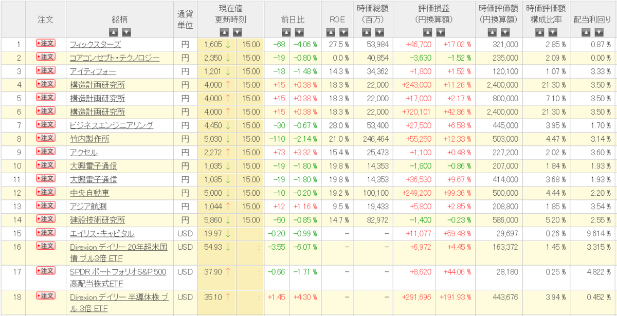This screenshot has width=617, height=316.
Task: Sort 銘柄 column ascending
Action: 114,32
